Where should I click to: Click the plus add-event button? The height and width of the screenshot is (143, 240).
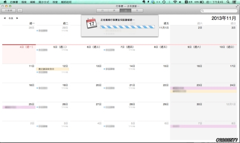(x=20, y=10)
